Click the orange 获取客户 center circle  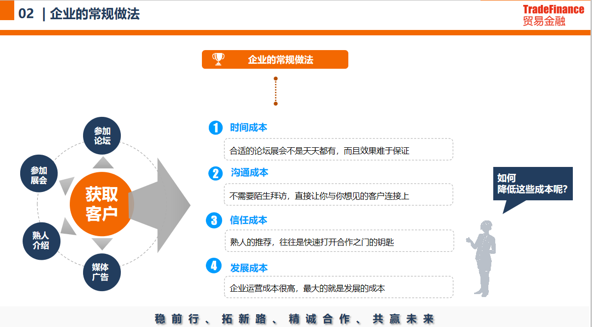click(102, 204)
